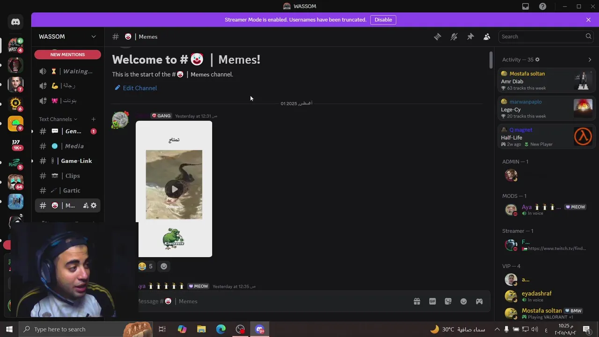Viewport: 599px width, 337px height.
Task: Click the GANG tag on the message
Action: 161,116
